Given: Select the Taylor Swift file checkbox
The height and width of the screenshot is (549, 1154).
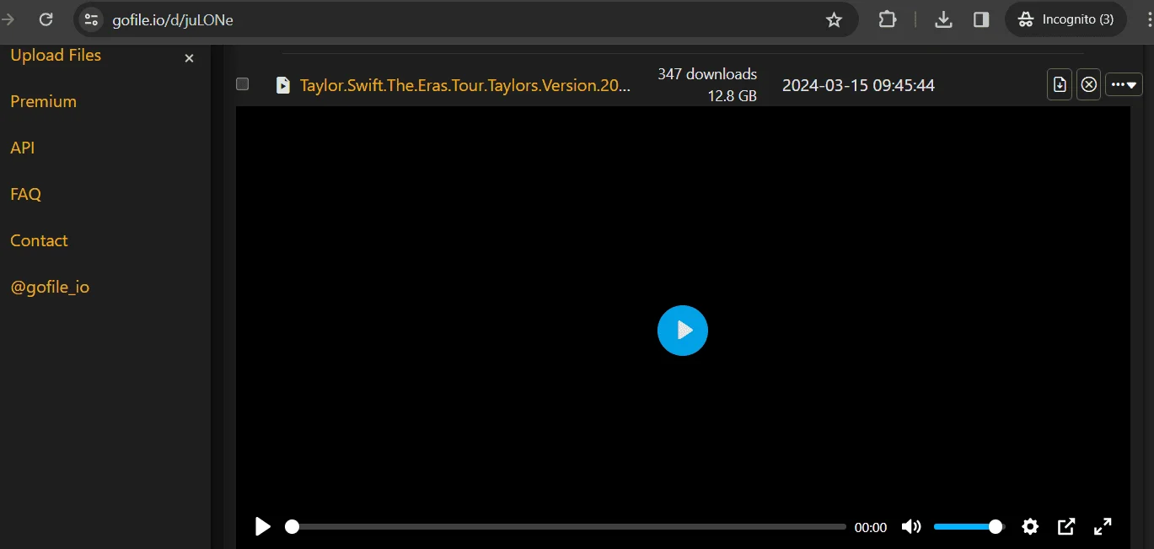Looking at the screenshot, I should pyautogui.click(x=243, y=84).
